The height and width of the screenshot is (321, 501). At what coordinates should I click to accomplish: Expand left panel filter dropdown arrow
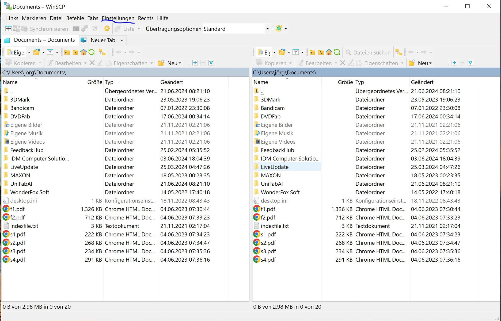[57, 52]
